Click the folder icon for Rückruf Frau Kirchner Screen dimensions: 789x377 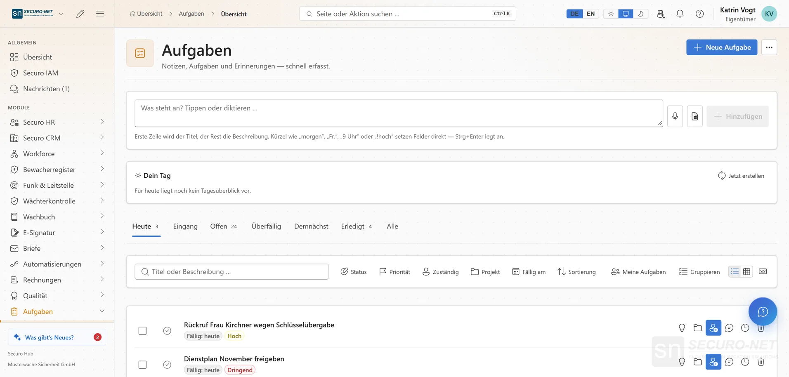(x=698, y=328)
